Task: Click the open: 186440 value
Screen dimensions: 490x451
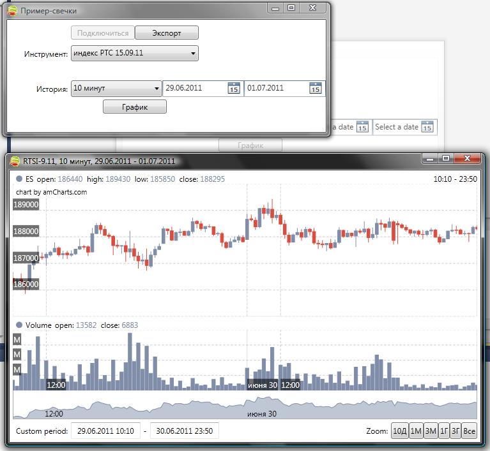Action: click(x=70, y=179)
